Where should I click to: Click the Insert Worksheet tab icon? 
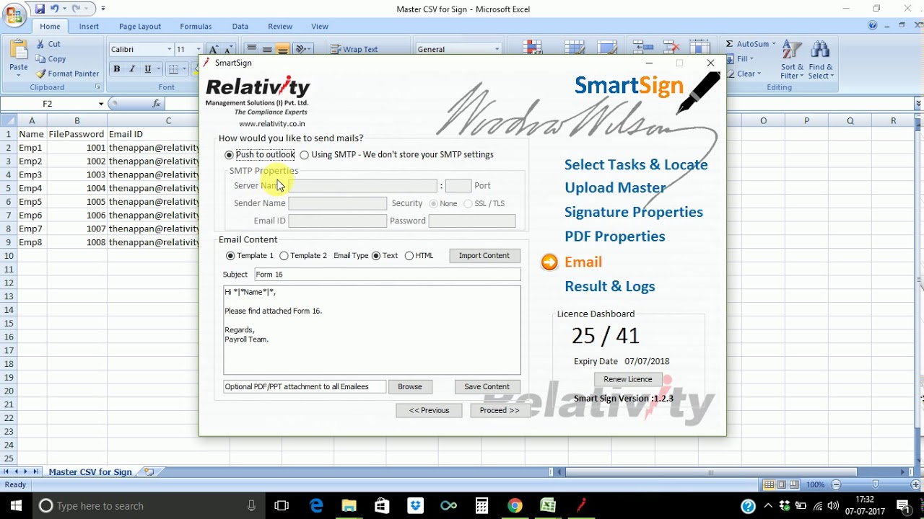[149, 472]
